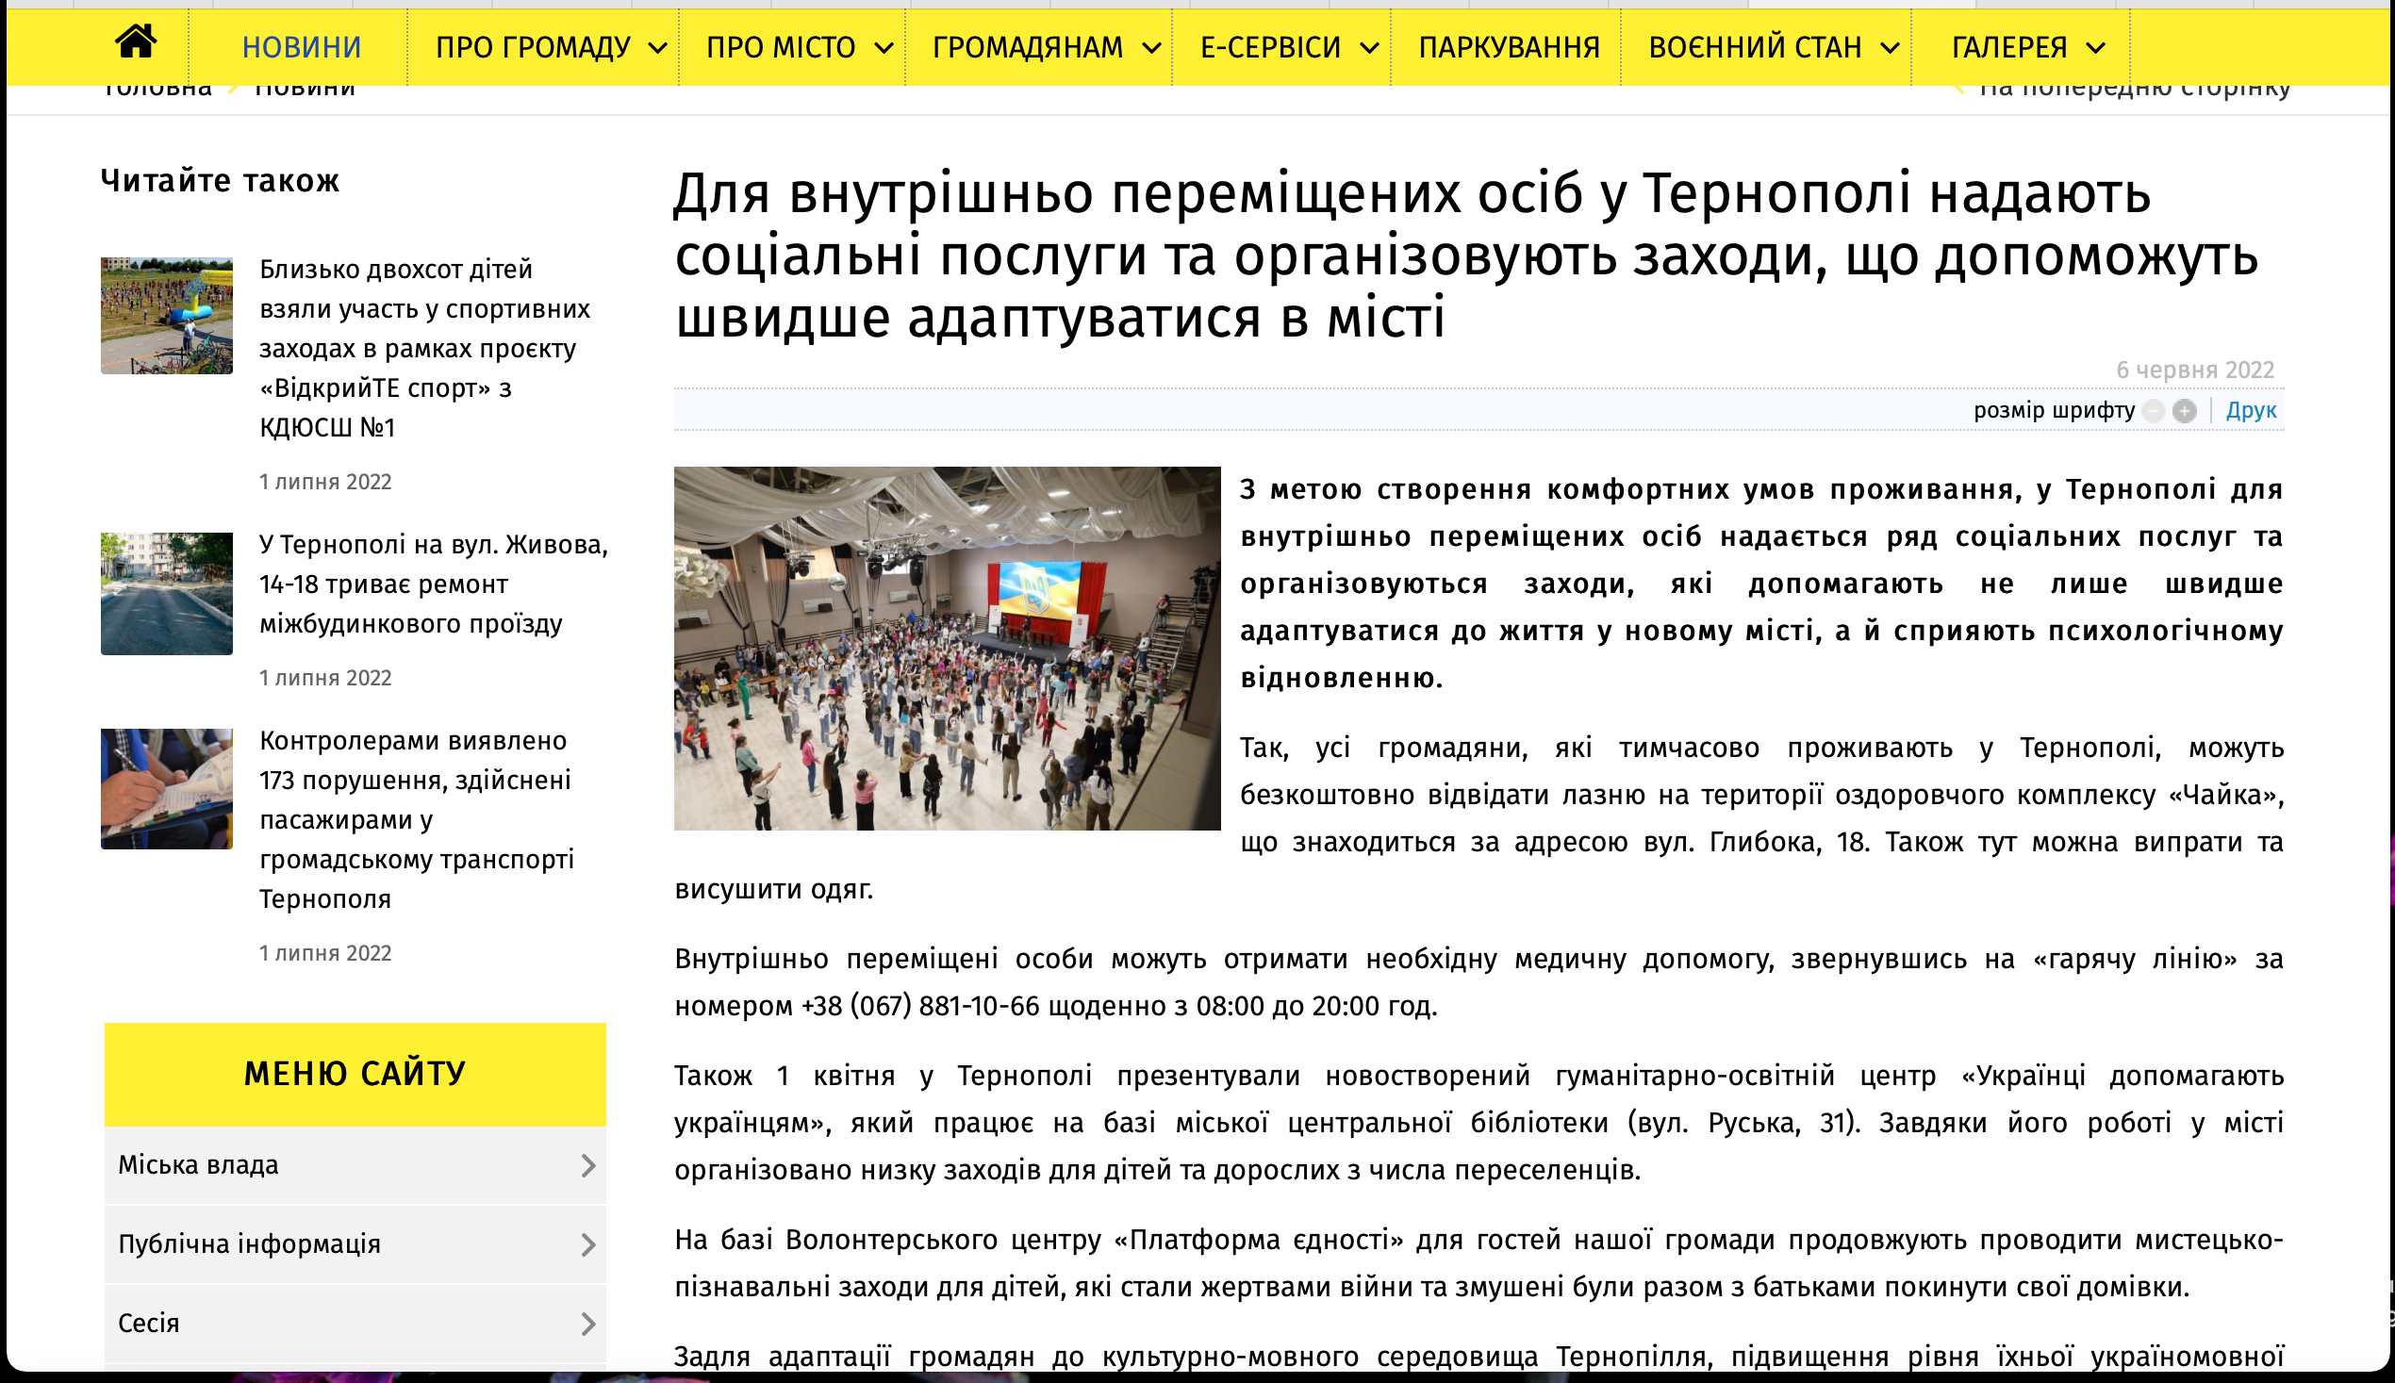Increase font size with plus icon
Viewport: 2395px width, 1383px height.
pyautogui.click(x=2184, y=411)
